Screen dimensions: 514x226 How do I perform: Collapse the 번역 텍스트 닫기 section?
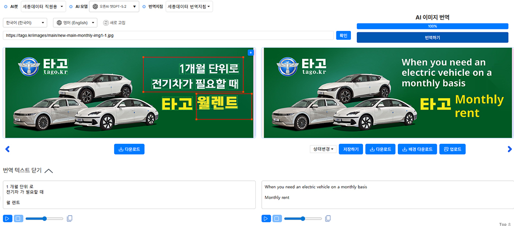tap(48, 170)
